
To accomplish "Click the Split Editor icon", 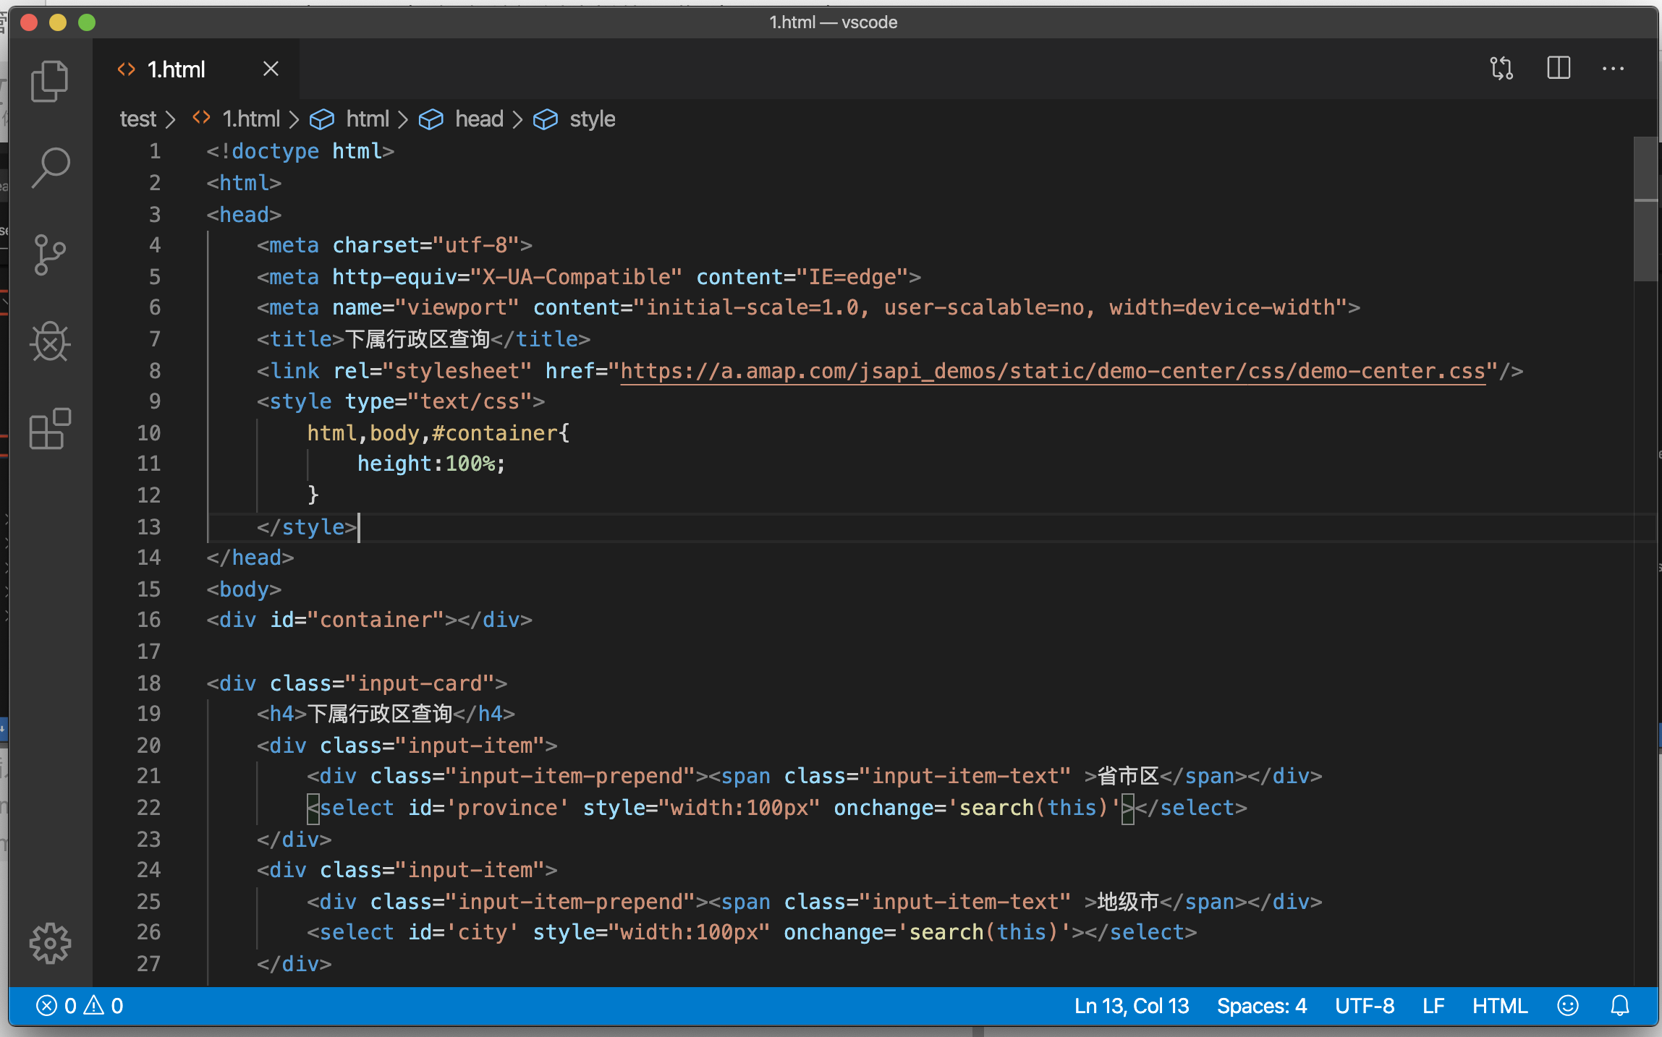I will 1558,68.
